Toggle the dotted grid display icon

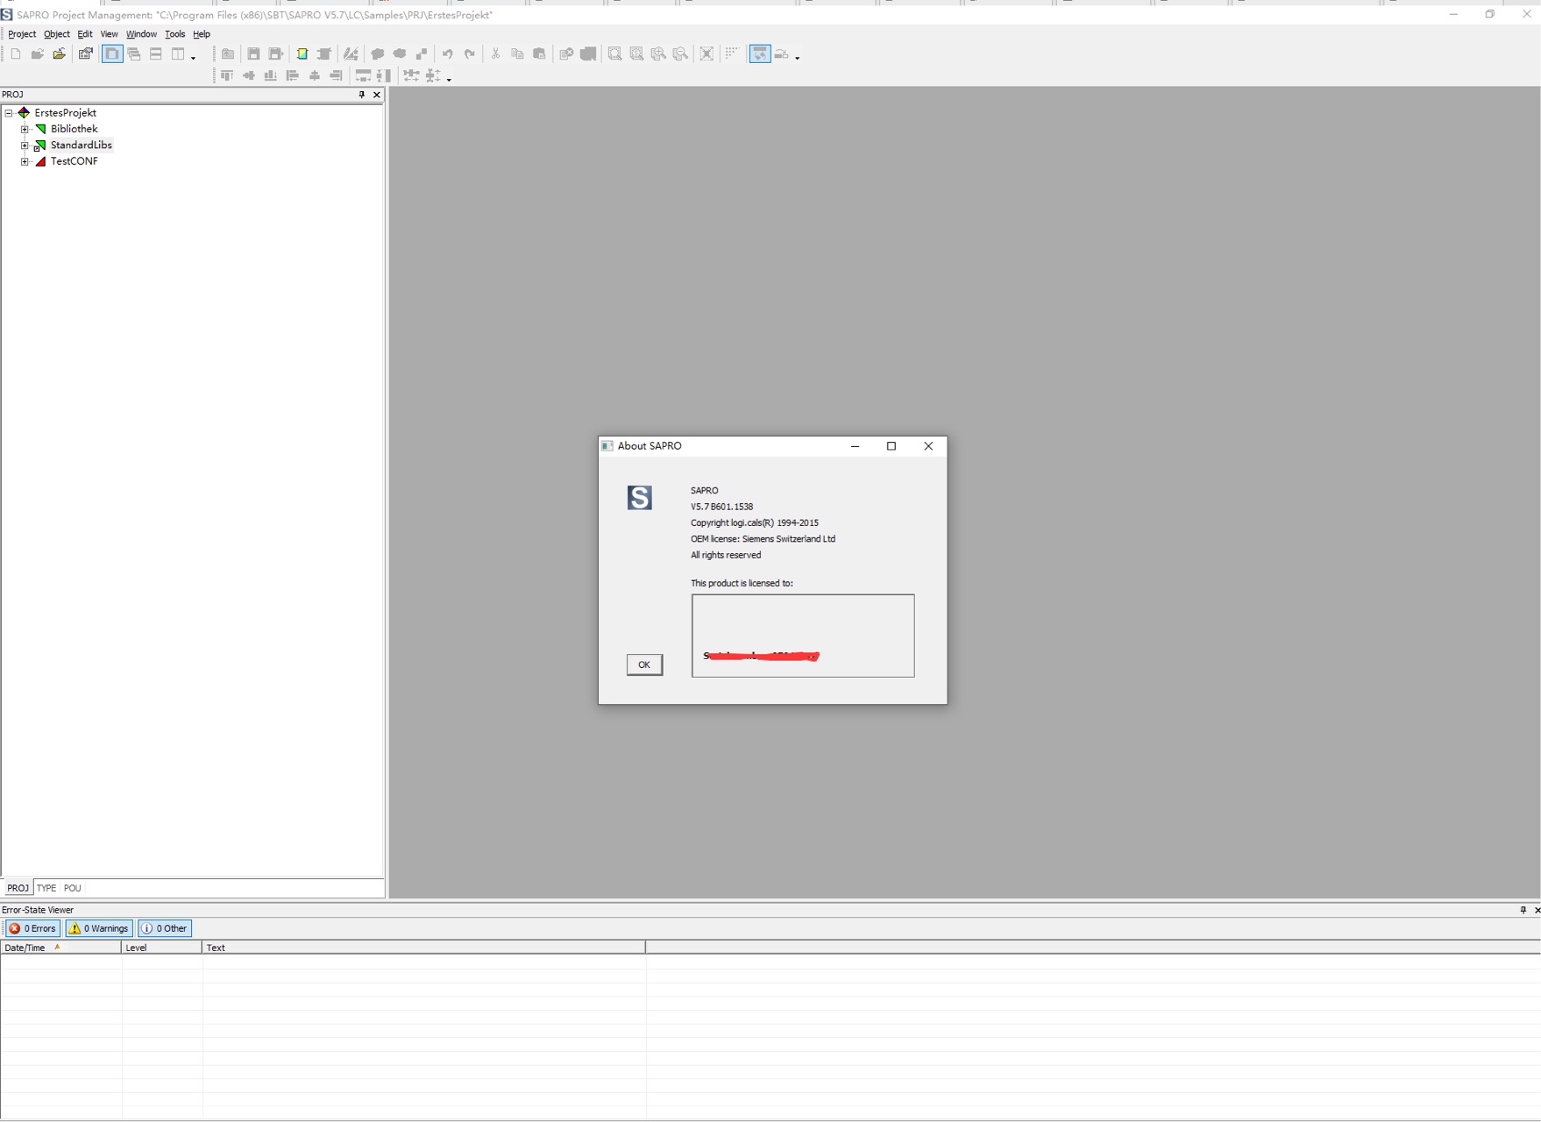click(732, 54)
